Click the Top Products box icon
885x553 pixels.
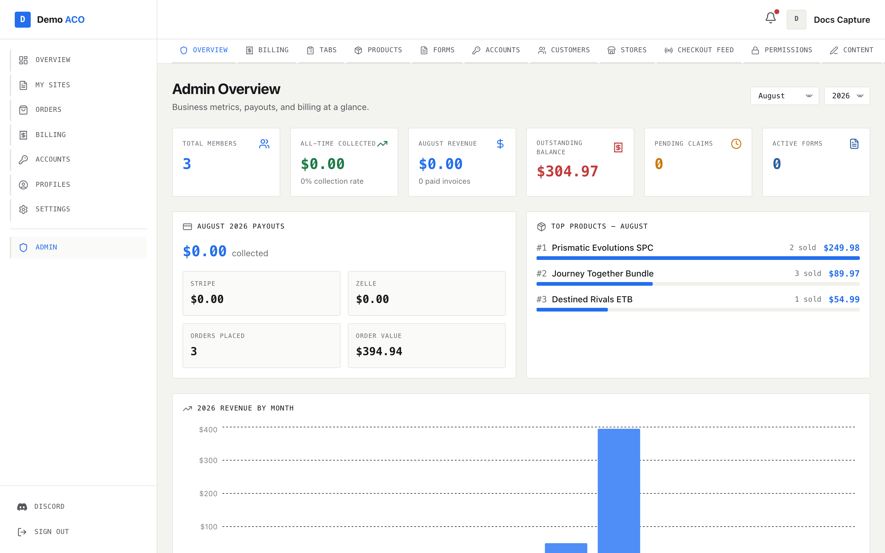click(541, 226)
